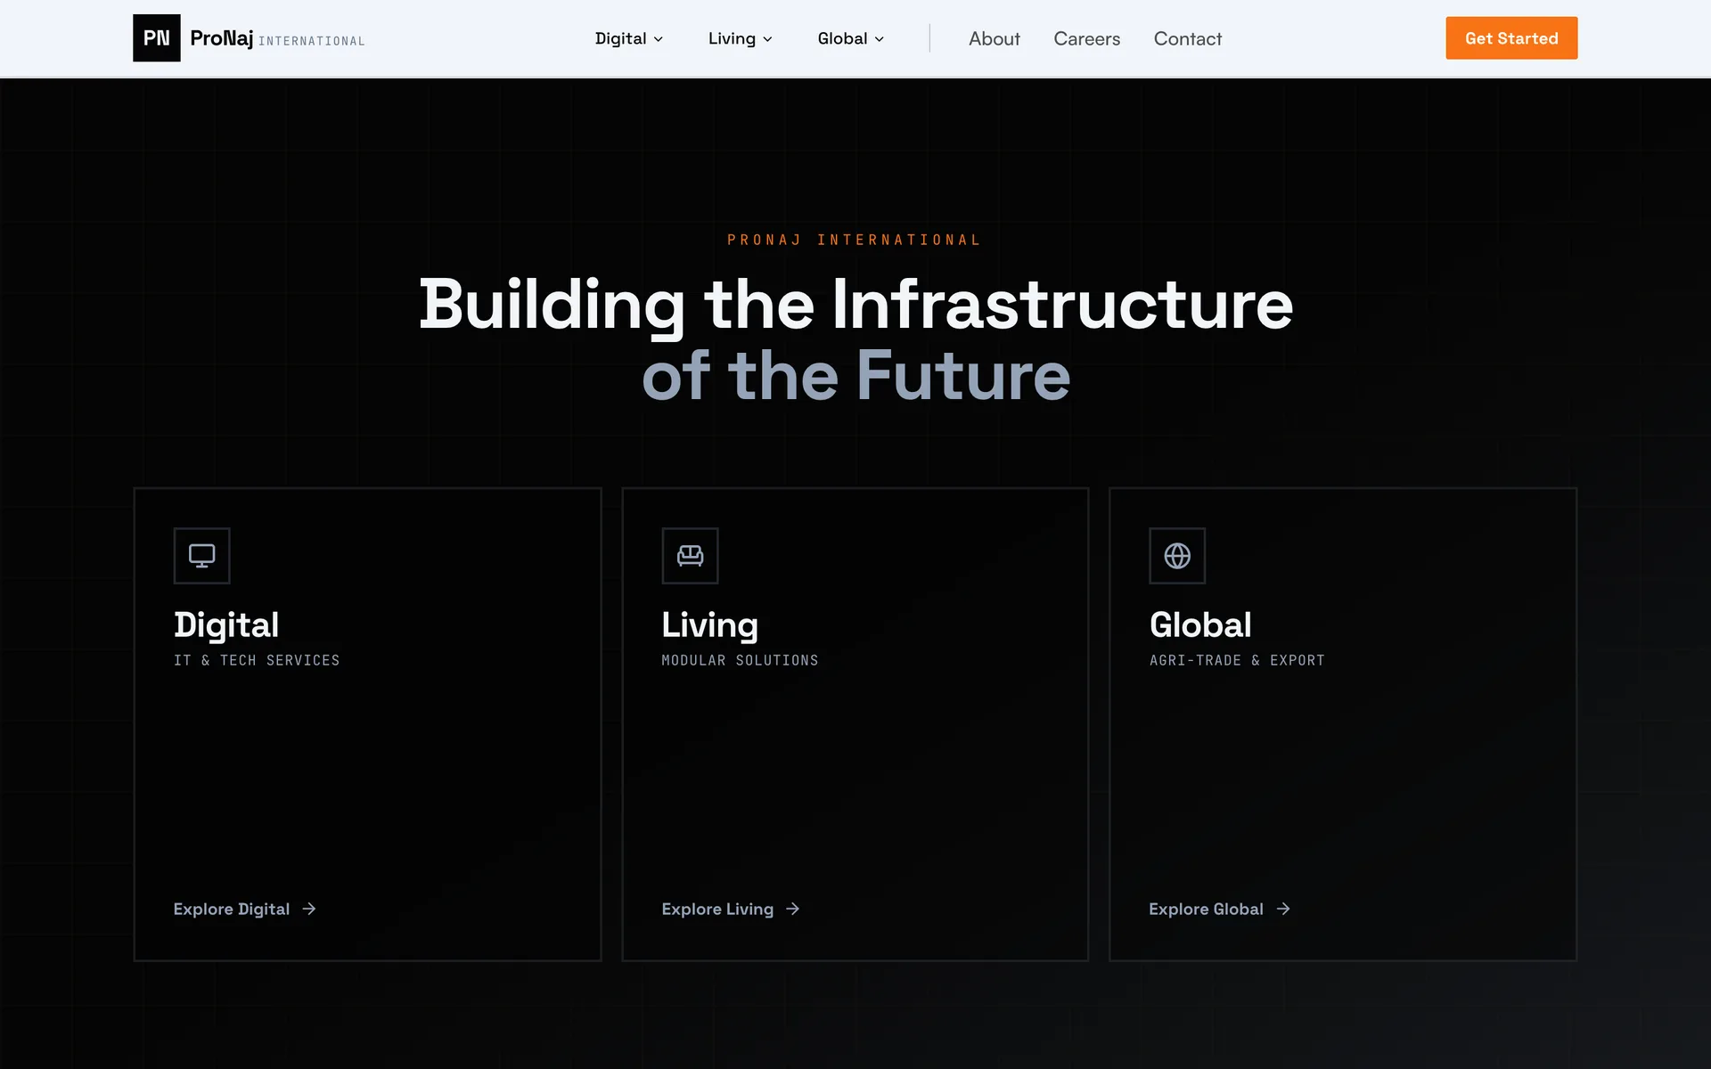This screenshot has height=1069, width=1711.
Task: Expand the Living dropdown in navbar
Action: (x=741, y=38)
